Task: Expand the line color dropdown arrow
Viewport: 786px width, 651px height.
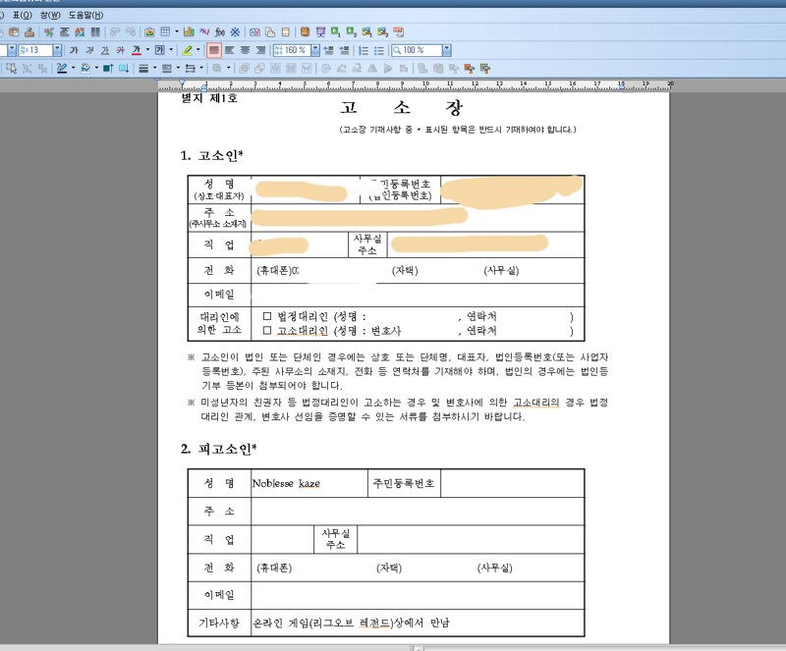Action: coord(73,68)
